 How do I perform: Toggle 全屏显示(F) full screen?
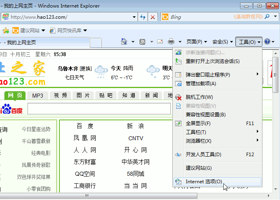217,124
